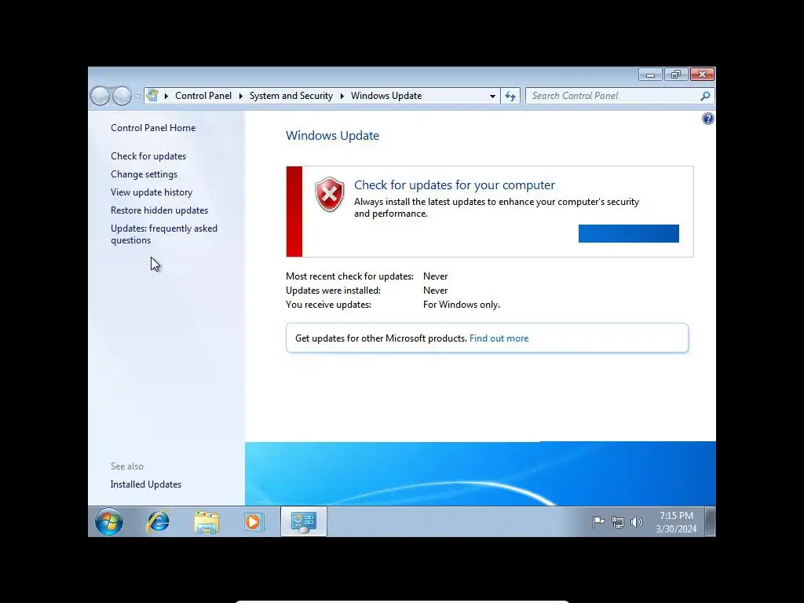
Task: Open Change settings link
Action: 144,174
